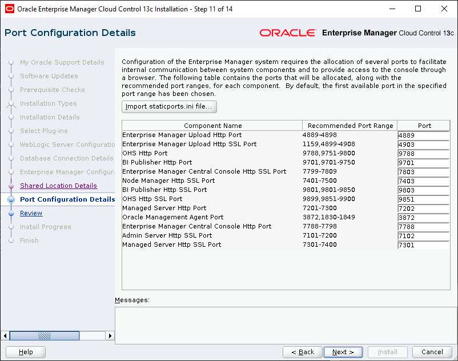Viewport: 458px width, 361px height.
Task: Click the range value 9899,9851-9900
Action: tap(328, 199)
